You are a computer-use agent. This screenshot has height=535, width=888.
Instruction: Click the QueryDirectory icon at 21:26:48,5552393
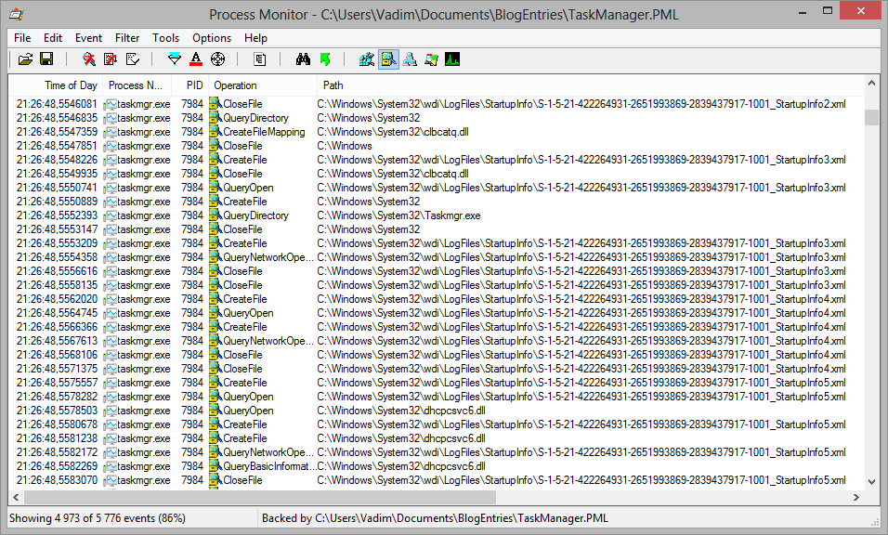coord(215,215)
